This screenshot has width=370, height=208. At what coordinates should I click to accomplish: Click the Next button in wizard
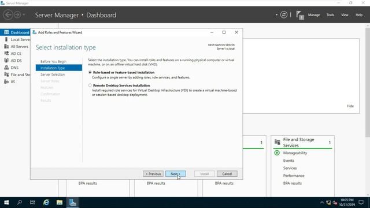coord(176,174)
